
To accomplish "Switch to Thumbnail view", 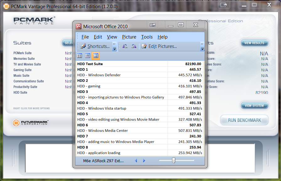I will point(80,56).
